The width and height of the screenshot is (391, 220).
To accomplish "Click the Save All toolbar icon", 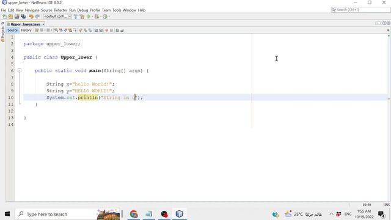I will point(23,16).
